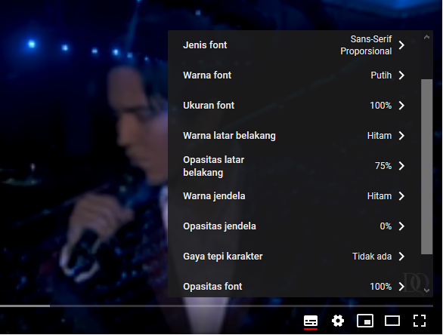The image size is (443, 335).
Task: Open the Jenis font option
Action: click(294, 45)
